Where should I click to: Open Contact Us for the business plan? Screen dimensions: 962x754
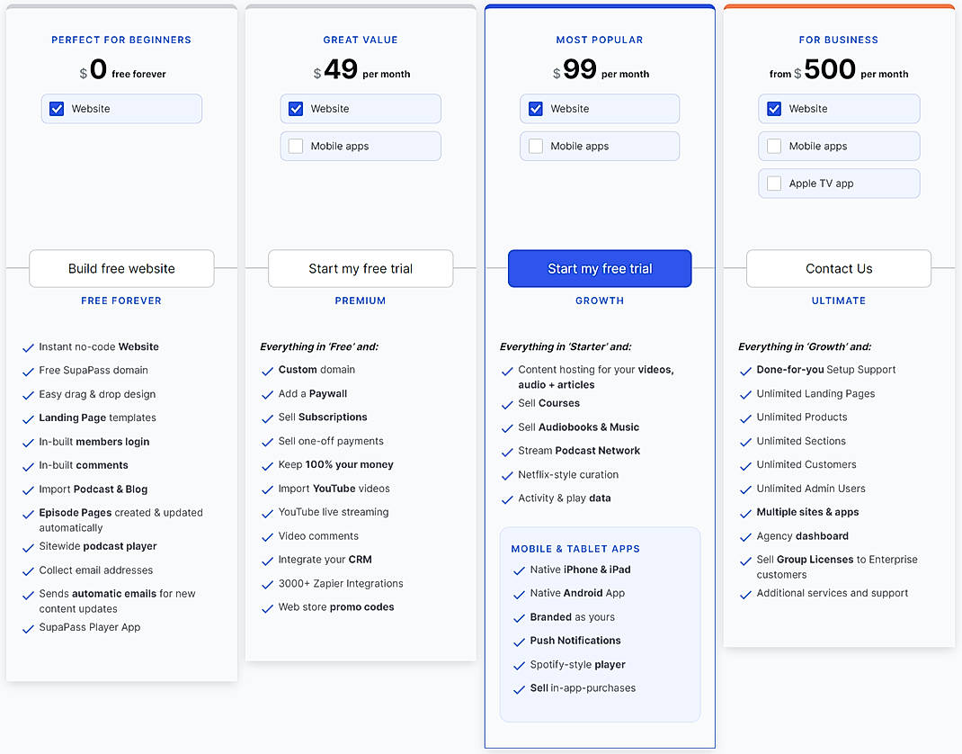coord(838,268)
